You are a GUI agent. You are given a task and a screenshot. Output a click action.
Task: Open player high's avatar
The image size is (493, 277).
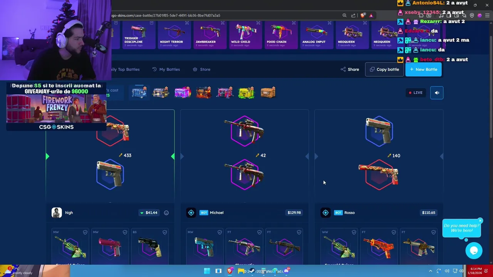point(57,213)
